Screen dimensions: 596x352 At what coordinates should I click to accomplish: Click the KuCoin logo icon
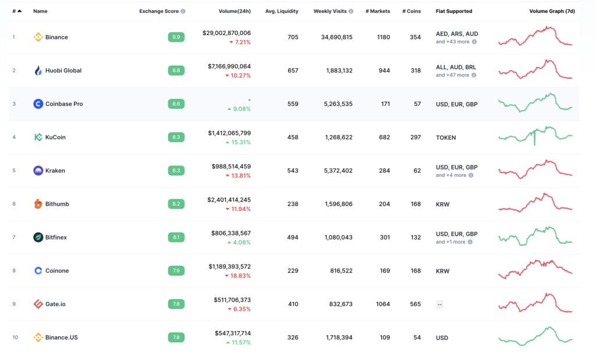click(38, 138)
